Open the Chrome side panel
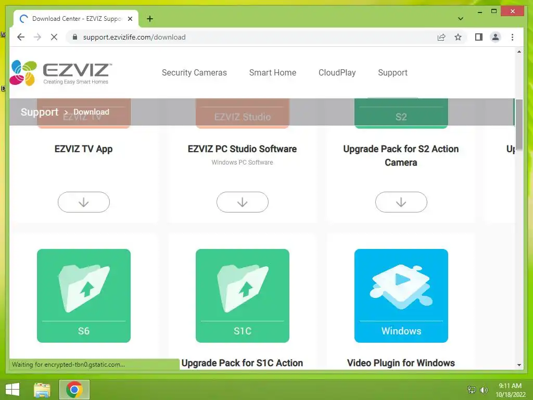The height and width of the screenshot is (400, 533). pos(479,37)
